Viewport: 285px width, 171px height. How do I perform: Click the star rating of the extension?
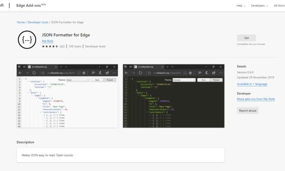click(x=50, y=46)
